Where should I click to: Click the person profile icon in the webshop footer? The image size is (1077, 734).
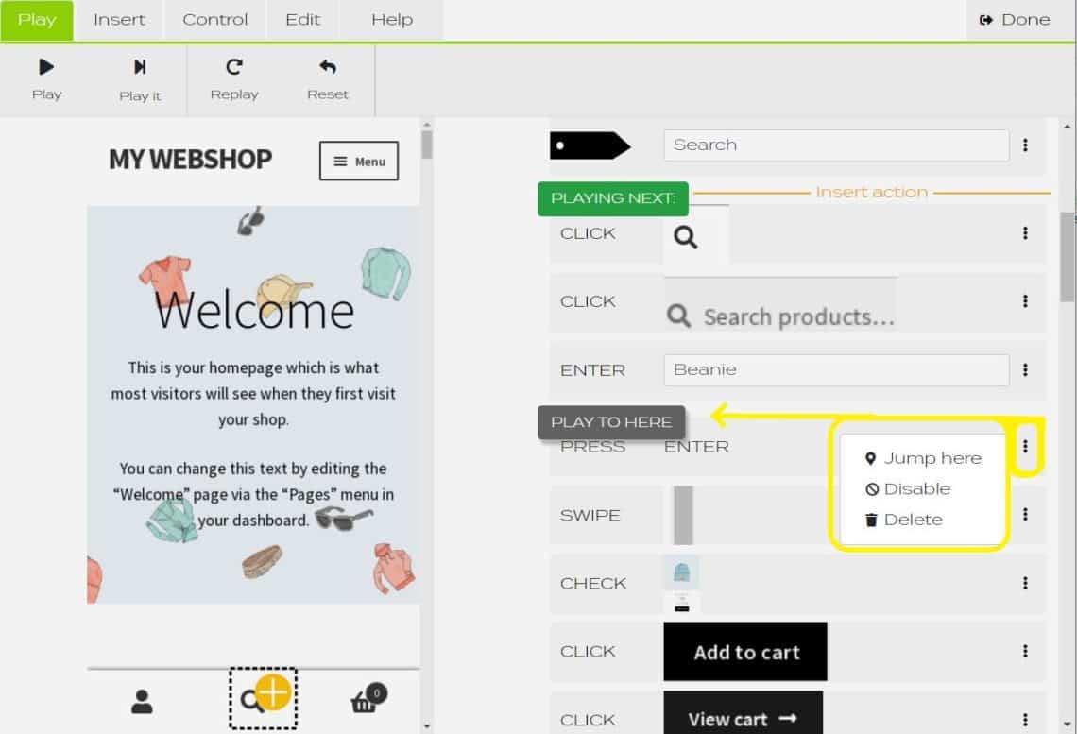[x=142, y=701]
